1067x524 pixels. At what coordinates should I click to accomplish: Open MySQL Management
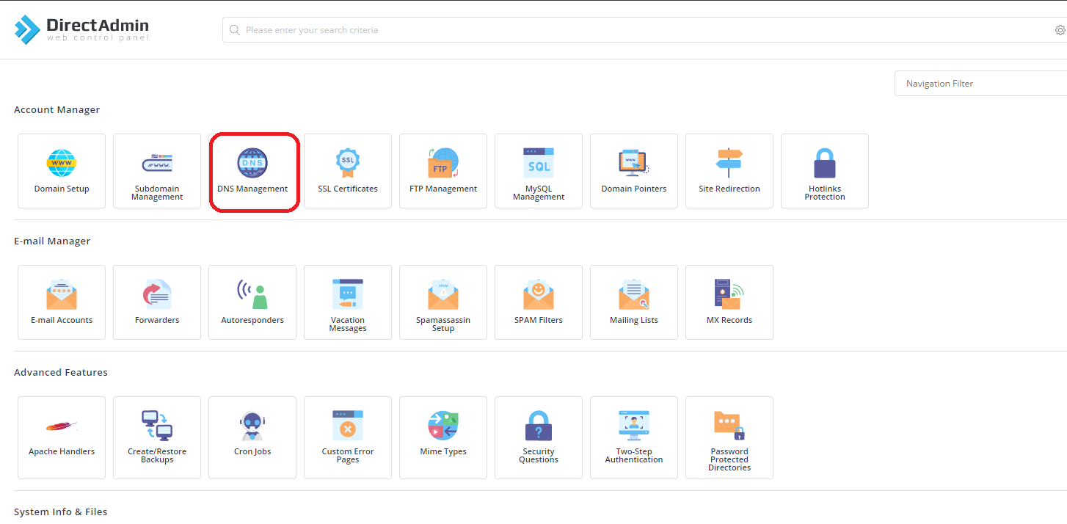[539, 171]
